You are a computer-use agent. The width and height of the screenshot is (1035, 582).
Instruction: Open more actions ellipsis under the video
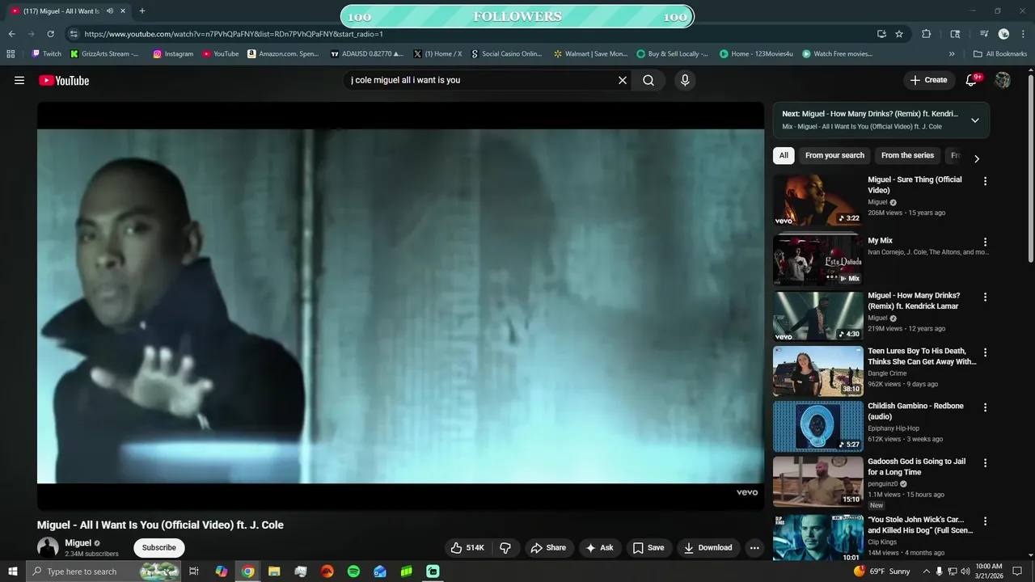[x=754, y=548]
